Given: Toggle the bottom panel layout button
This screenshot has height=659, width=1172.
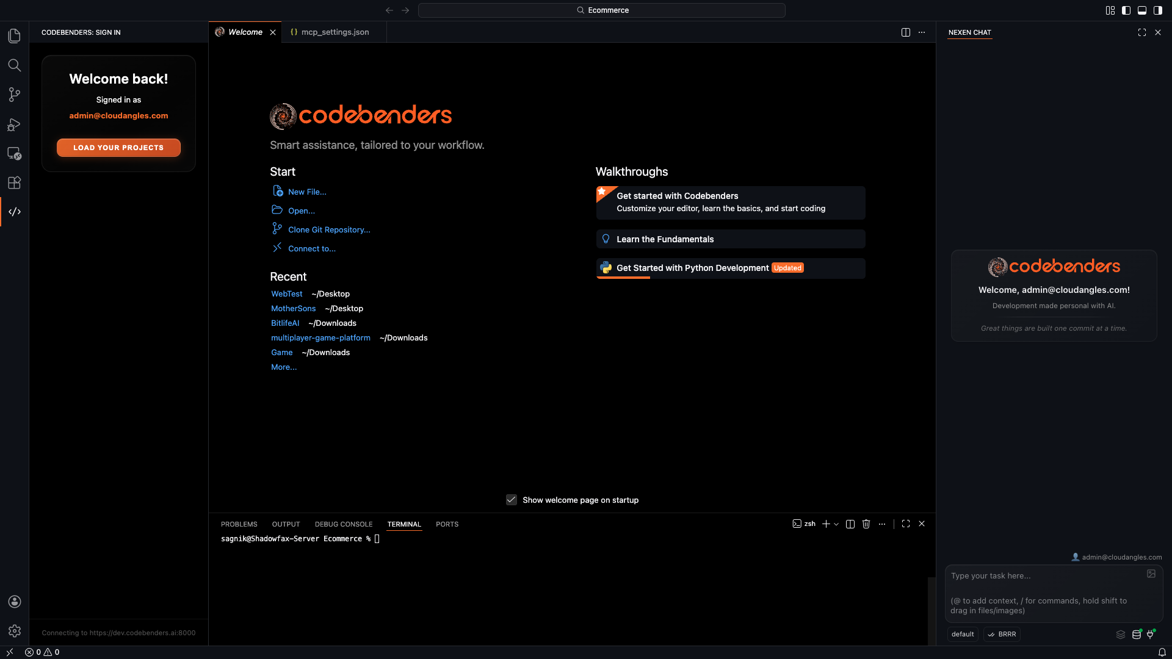Looking at the screenshot, I should (1141, 10).
